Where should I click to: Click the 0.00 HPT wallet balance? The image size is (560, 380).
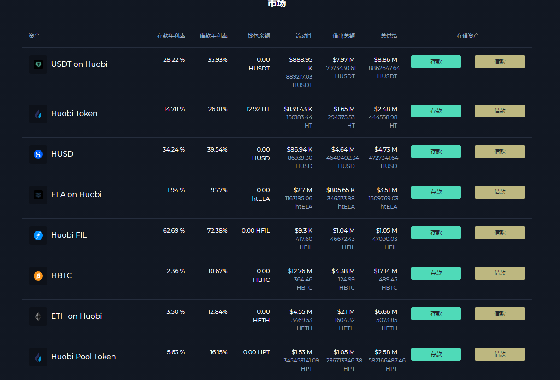click(x=257, y=352)
